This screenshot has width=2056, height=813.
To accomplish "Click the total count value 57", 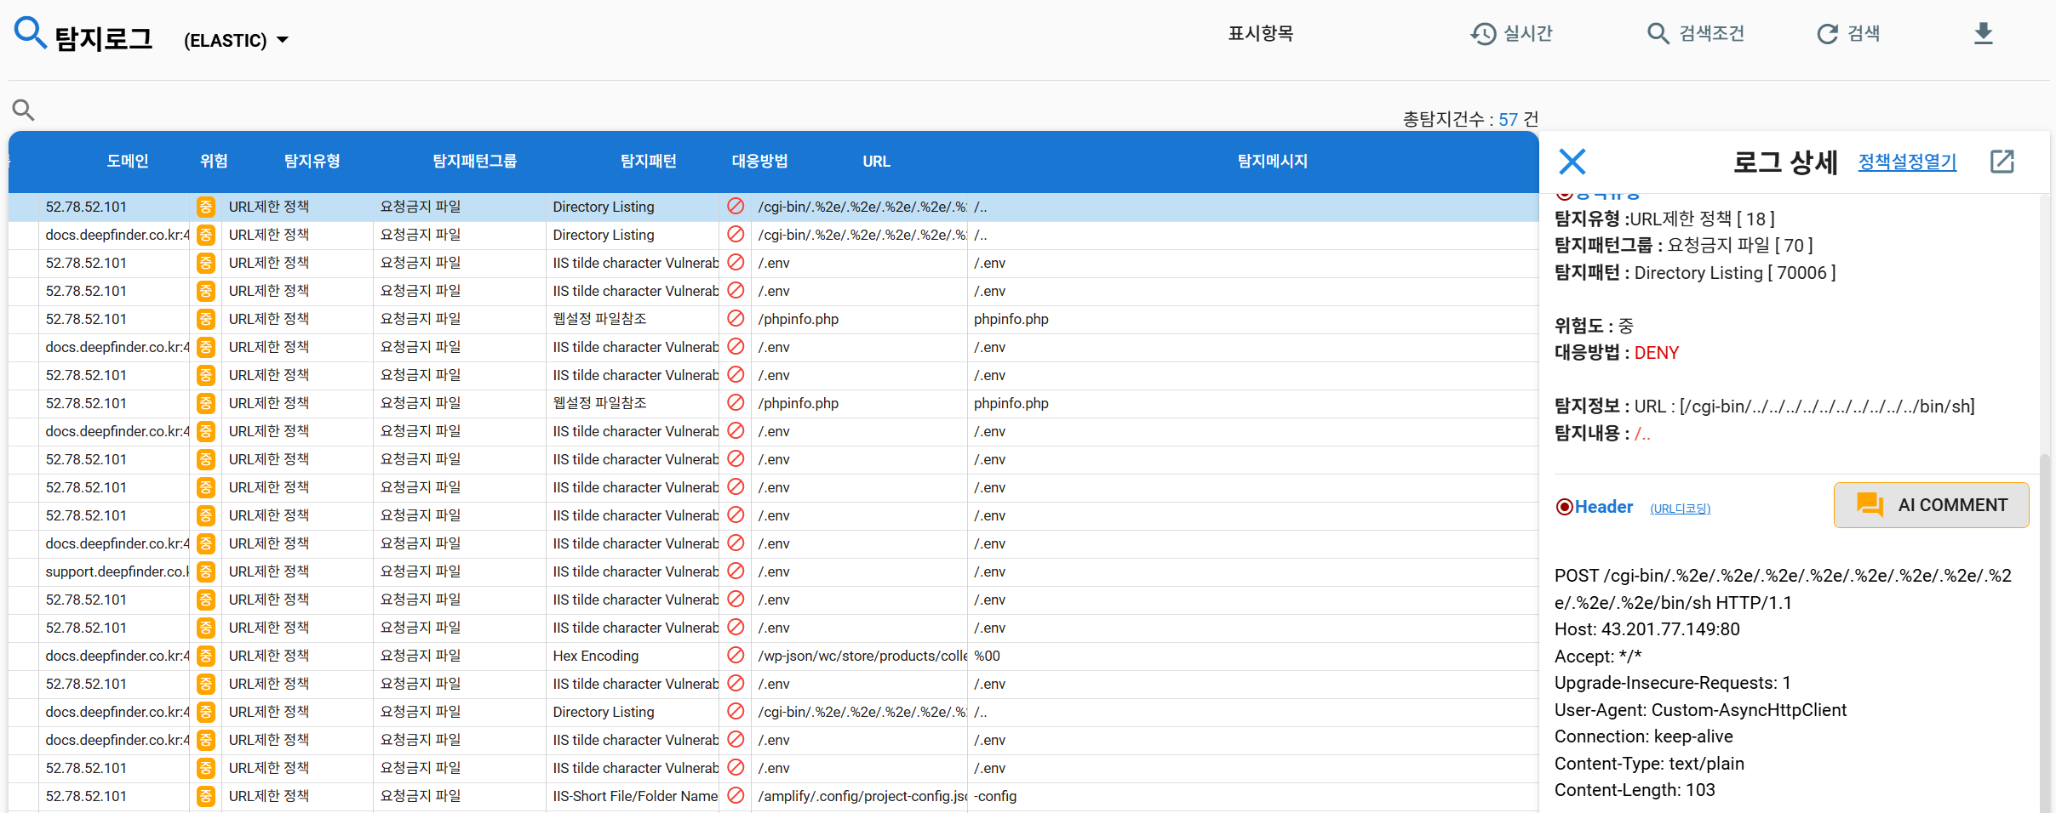I will point(1508,119).
